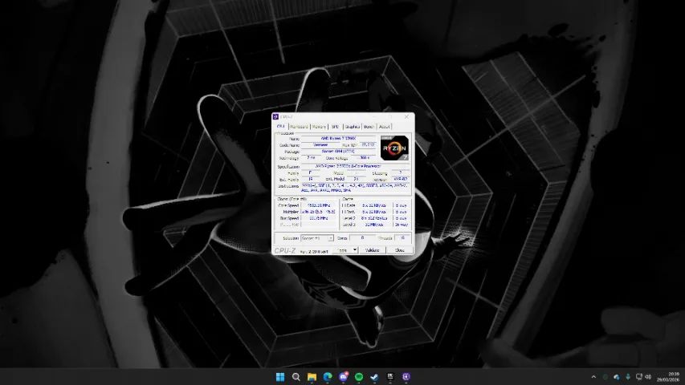The image size is (685, 385).
Task: Open the volume tray icon
Action: click(x=648, y=377)
